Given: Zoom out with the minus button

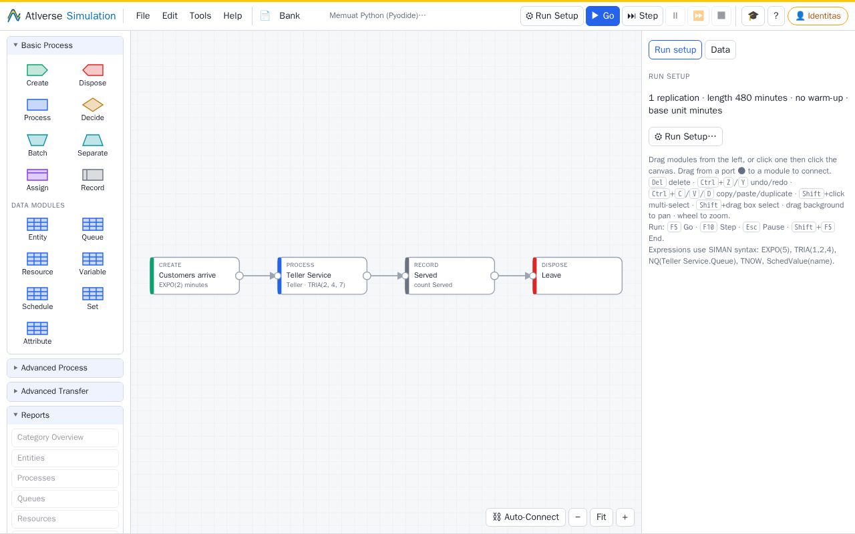Looking at the screenshot, I should click(578, 517).
